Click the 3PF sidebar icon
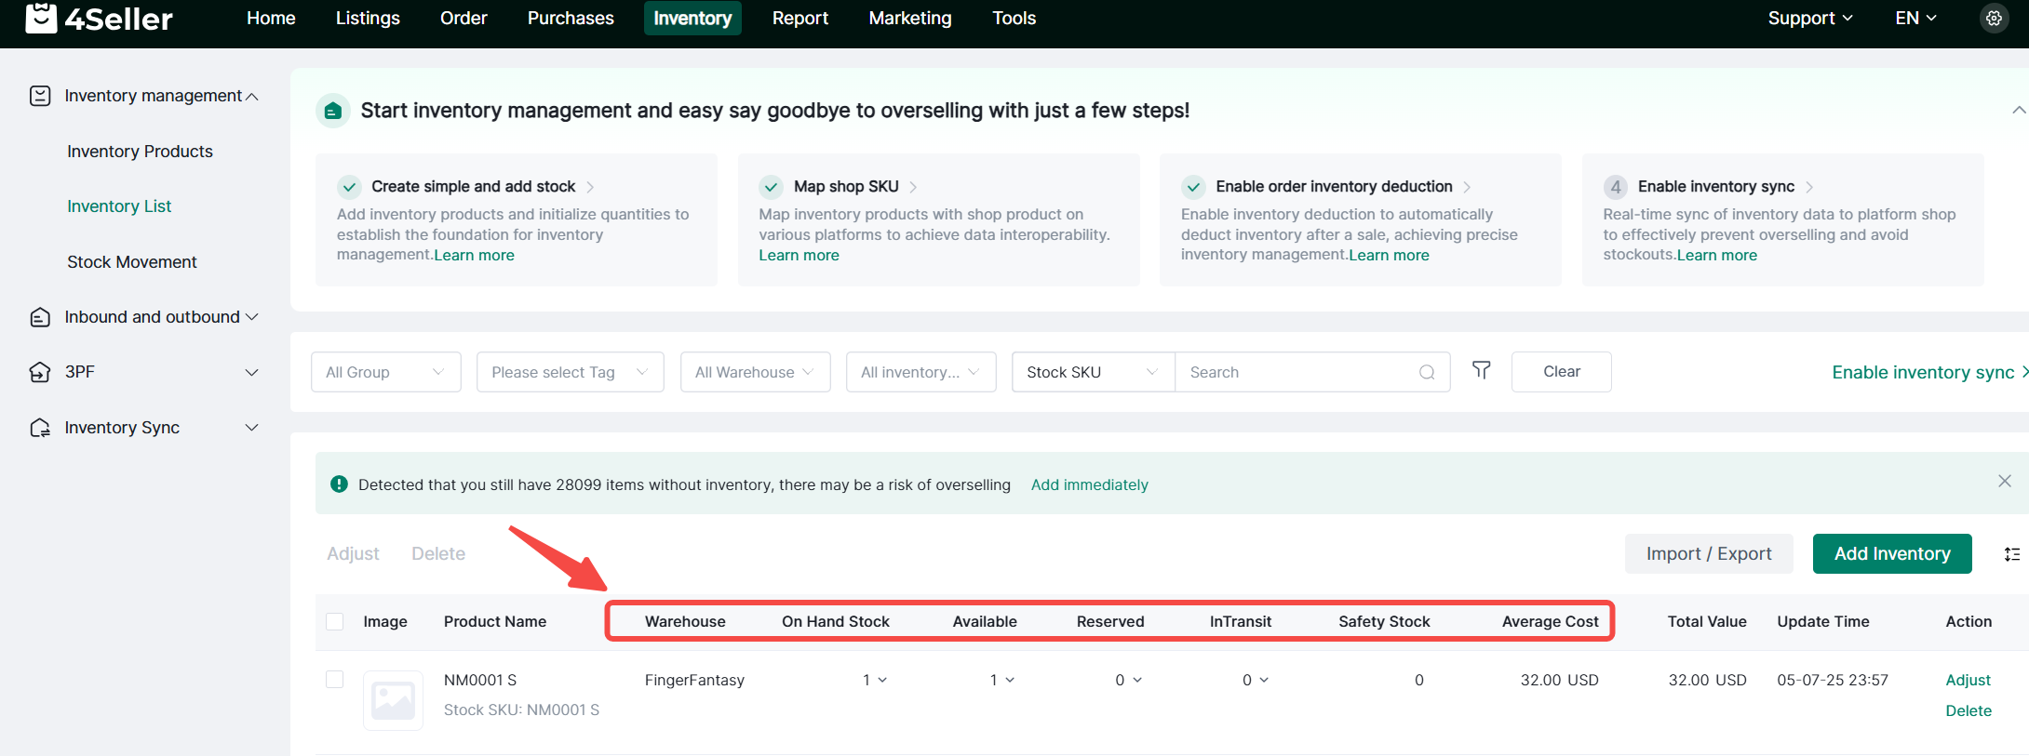Image resolution: width=2029 pixels, height=756 pixels. coord(40,372)
